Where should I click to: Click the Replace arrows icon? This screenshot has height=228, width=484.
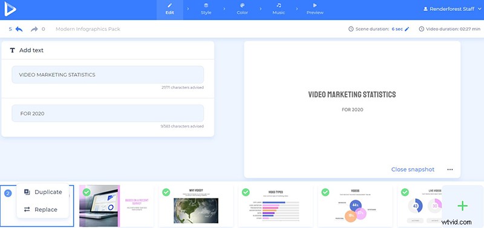[27, 209]
